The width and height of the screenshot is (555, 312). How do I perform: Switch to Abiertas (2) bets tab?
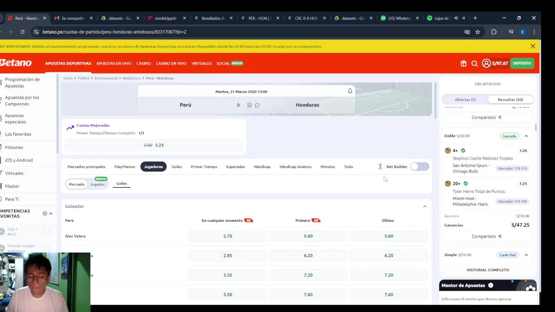coord(465,100)
